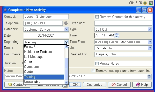Click the Cancel button
This screenshot has width=155, height=92.
[x=119, y=85]
